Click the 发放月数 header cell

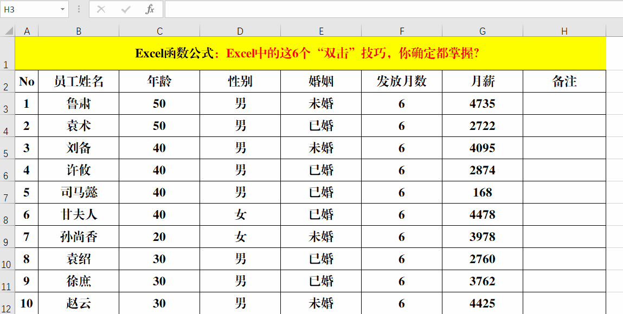pyautogui.click(x=402, y=82)
